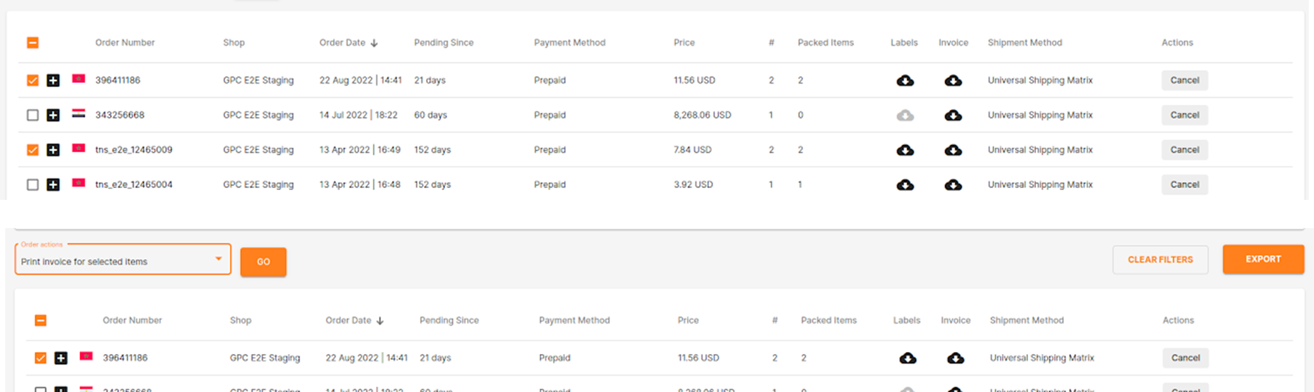Download labels for order tns_e2e_12465009
Screen dimensions: 1314x392
coord(905,150)
